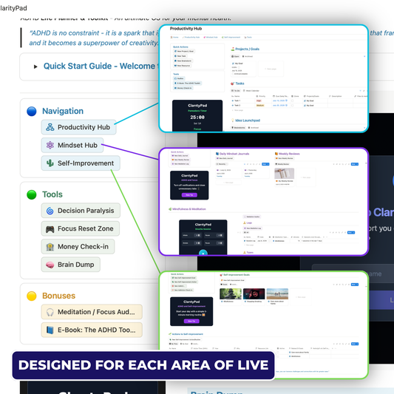Click blue New button in Self-Improvement Goals
394x394 pixels.
tap(355, 285)
